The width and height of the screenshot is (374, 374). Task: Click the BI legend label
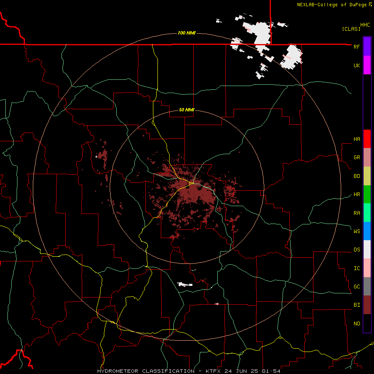pyautogui.click(x=357, y=305)
